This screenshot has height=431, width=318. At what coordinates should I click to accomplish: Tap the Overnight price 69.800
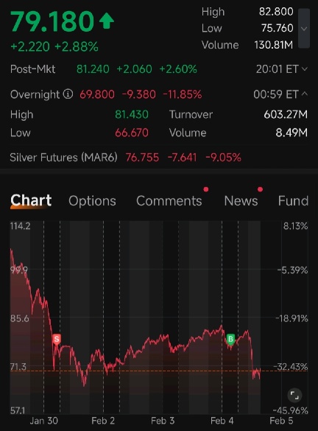[97, 94]
